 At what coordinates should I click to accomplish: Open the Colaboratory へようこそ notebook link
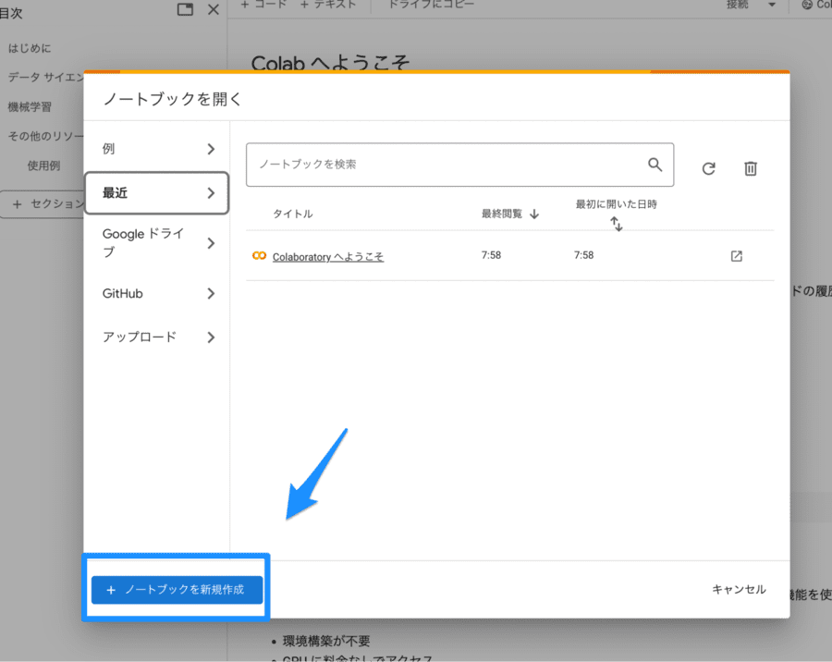tap(328, 257)
